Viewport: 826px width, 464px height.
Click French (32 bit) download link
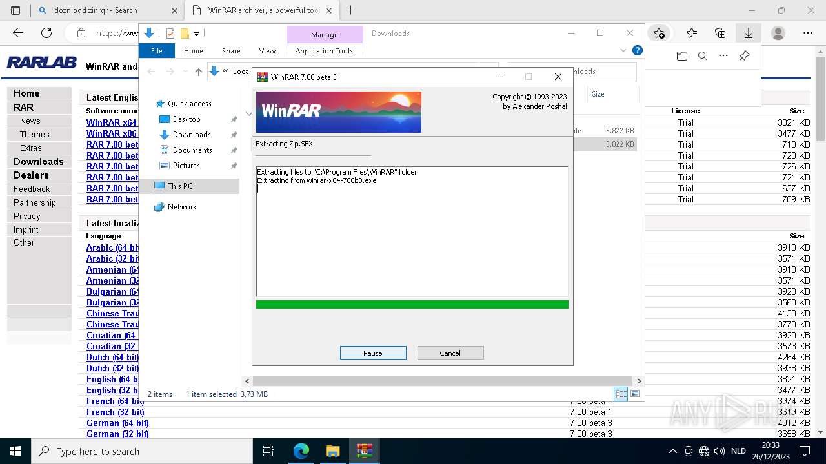[x=116, y=412]
